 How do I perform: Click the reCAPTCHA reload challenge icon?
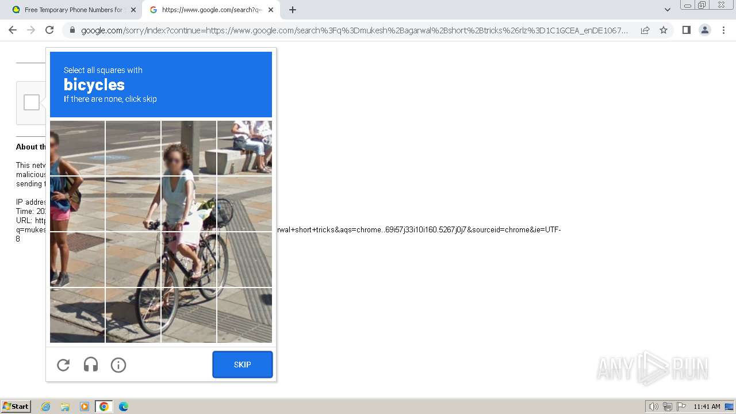click(63, 365)
